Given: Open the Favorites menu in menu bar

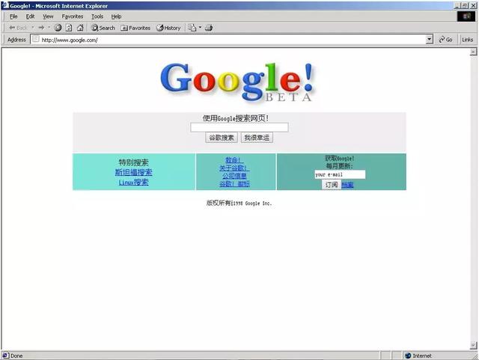Looking at the screenshot, I should pos(73,16).
